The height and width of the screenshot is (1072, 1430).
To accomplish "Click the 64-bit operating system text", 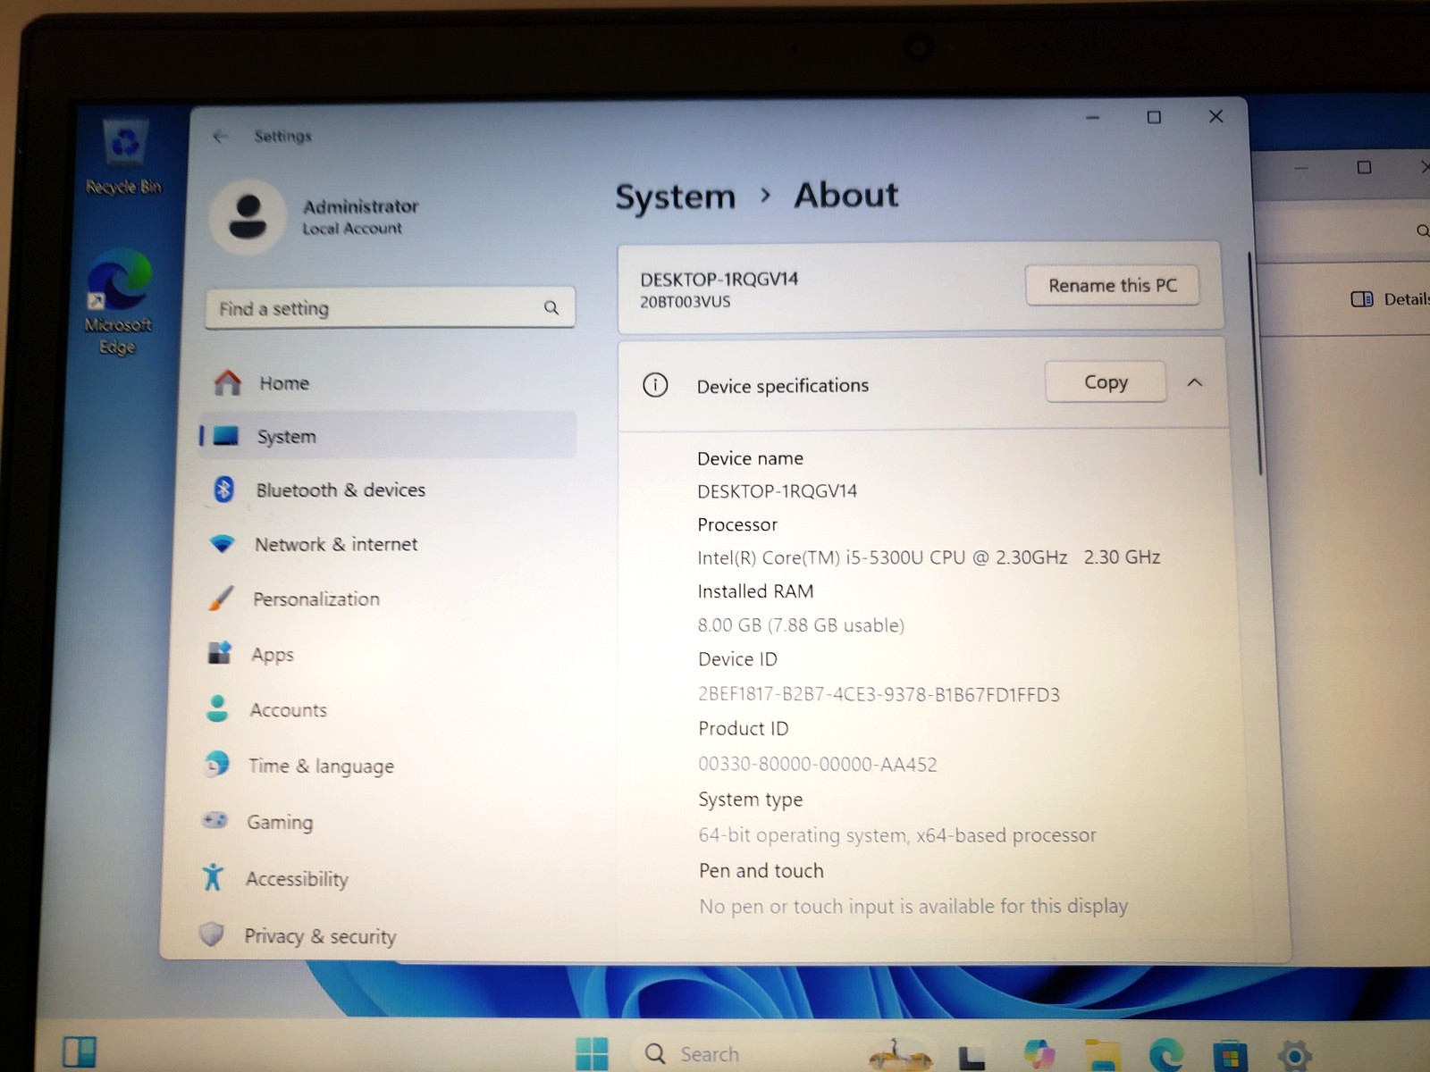I will (x=897, y=835).
